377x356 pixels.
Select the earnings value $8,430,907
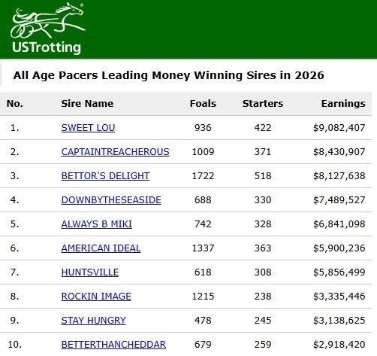pos(339,152)
